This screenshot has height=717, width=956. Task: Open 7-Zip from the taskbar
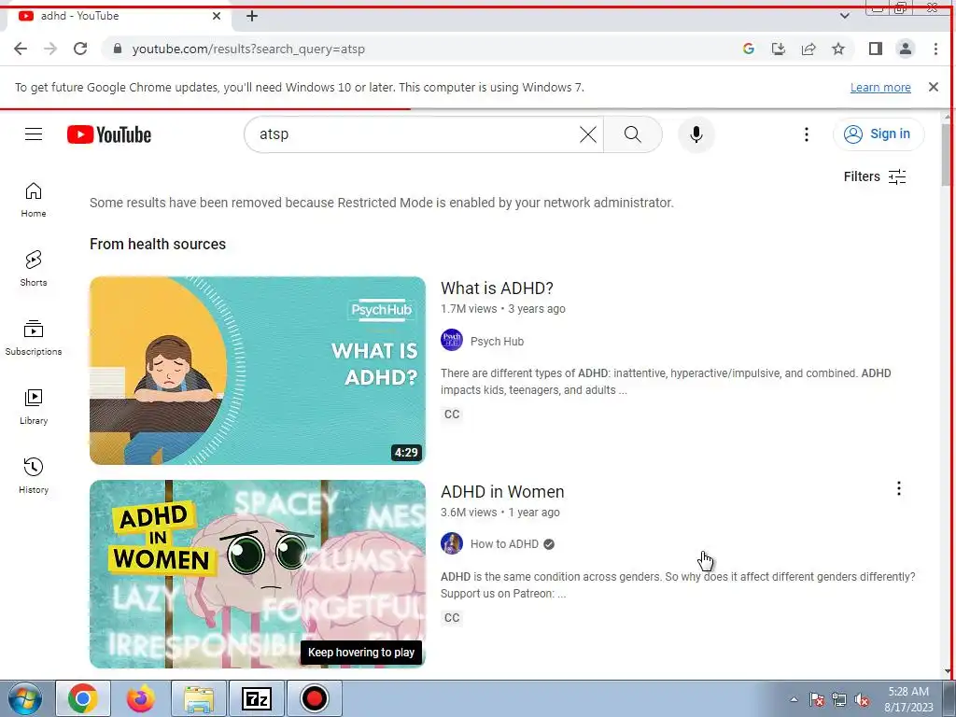click(257, 698)
